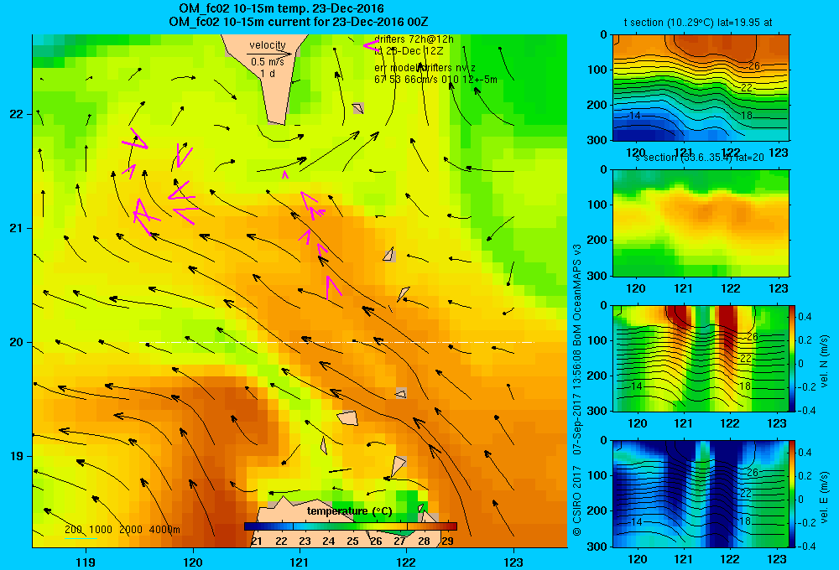Image resolution: width=839 pixels, height=570 pixels.
Task: Click the '4000m' bathymetry depth label
Action: [x=164, y=530]
